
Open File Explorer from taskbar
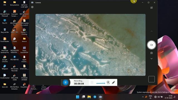tap(89, 97)
